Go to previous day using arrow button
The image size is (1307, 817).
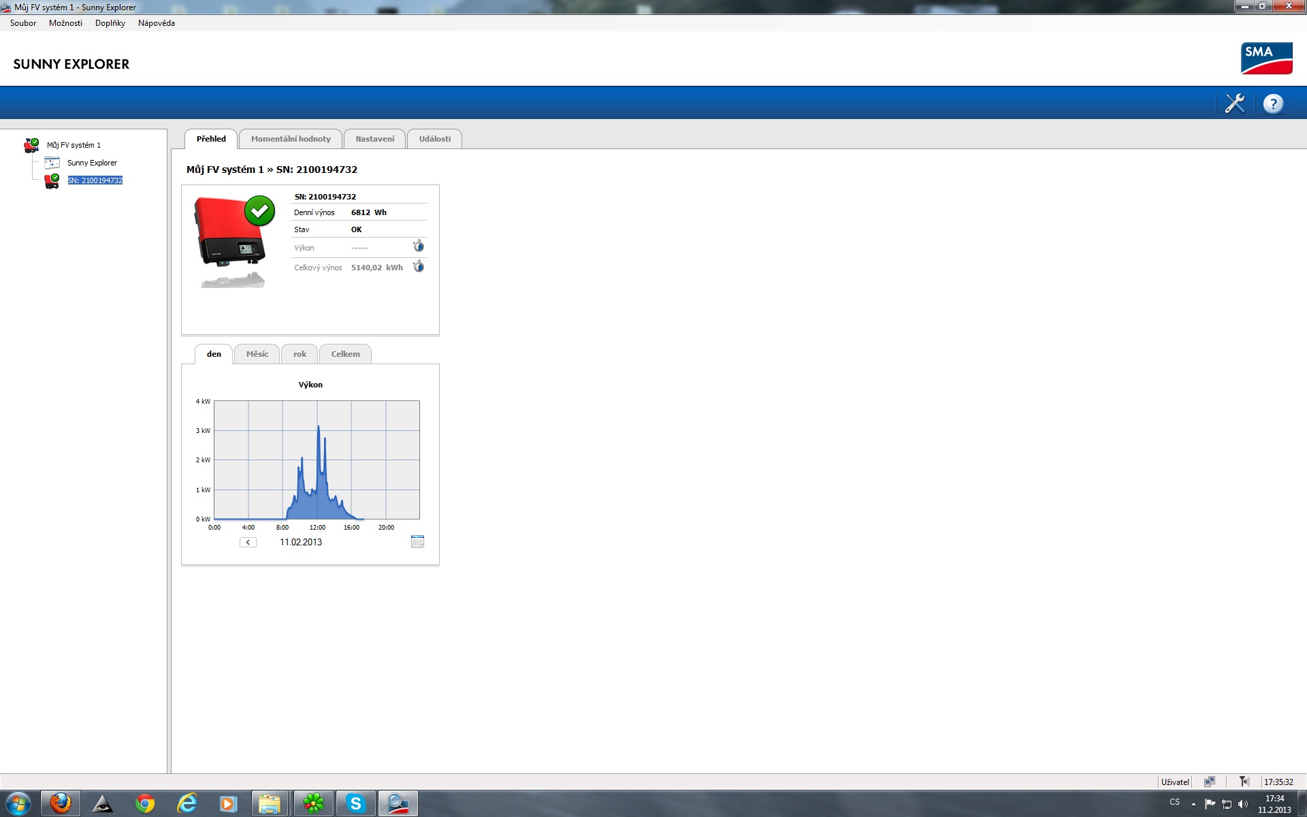(x=248, y=543)
